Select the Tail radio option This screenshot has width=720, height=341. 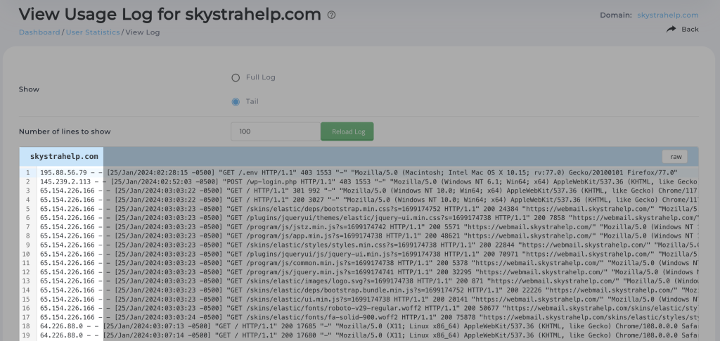(x=236, y=102)
